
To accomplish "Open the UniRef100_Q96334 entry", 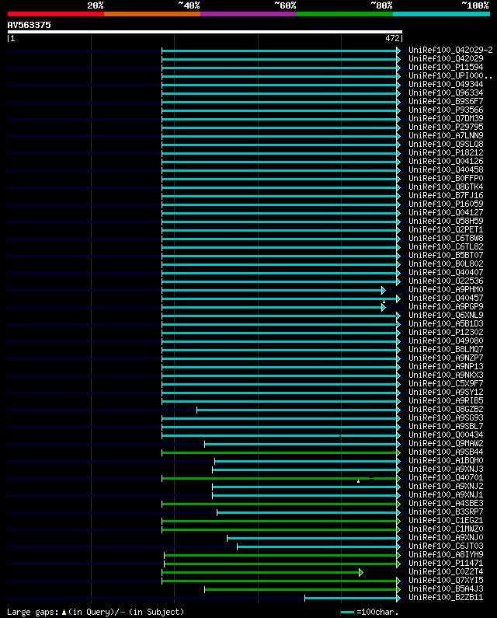I will click(x=446, y=93).
